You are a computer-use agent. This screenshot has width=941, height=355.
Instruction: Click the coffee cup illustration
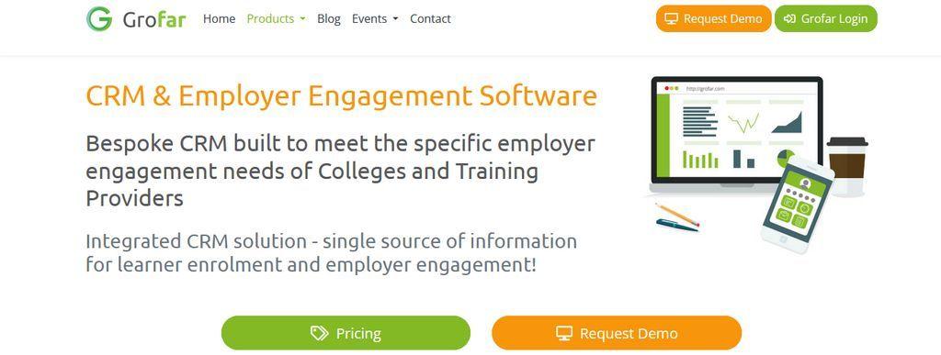[846, 166]
